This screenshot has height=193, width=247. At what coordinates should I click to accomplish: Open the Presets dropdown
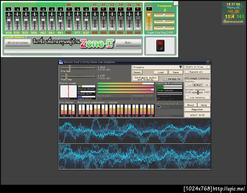[x=158, y=67]
